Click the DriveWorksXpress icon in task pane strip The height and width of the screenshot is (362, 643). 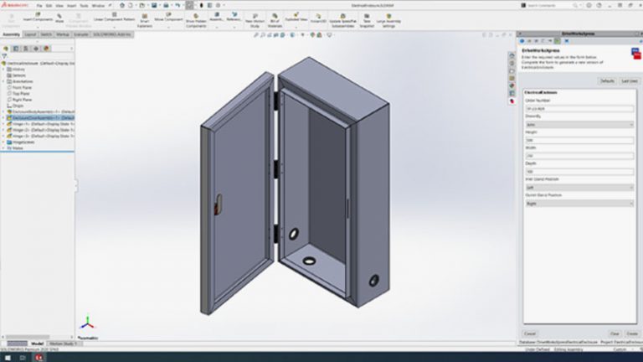pyautogui.click(x=512, y=101)
